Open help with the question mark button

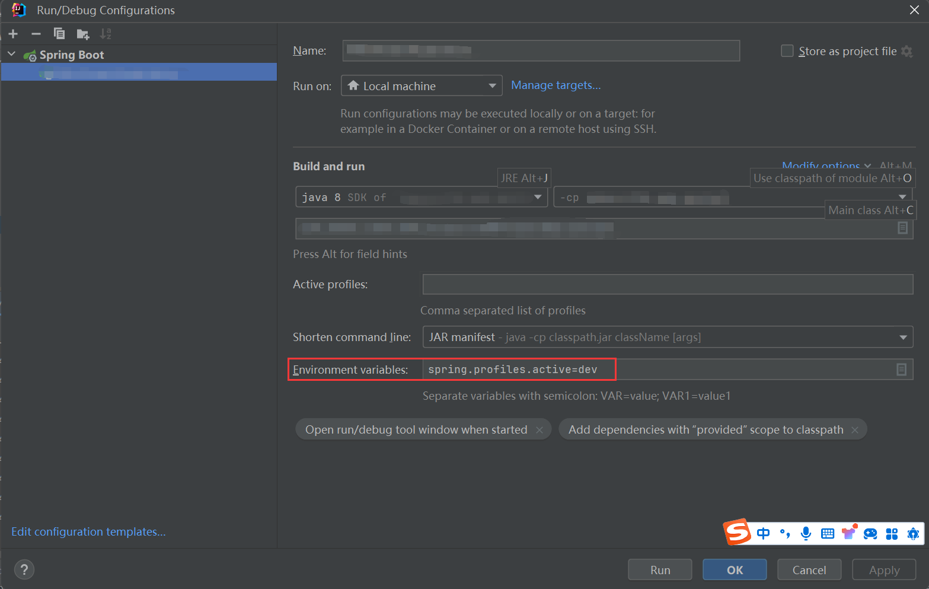(x=24, y=570)
